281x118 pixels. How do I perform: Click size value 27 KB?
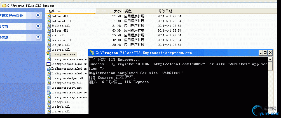click(116, 16)
